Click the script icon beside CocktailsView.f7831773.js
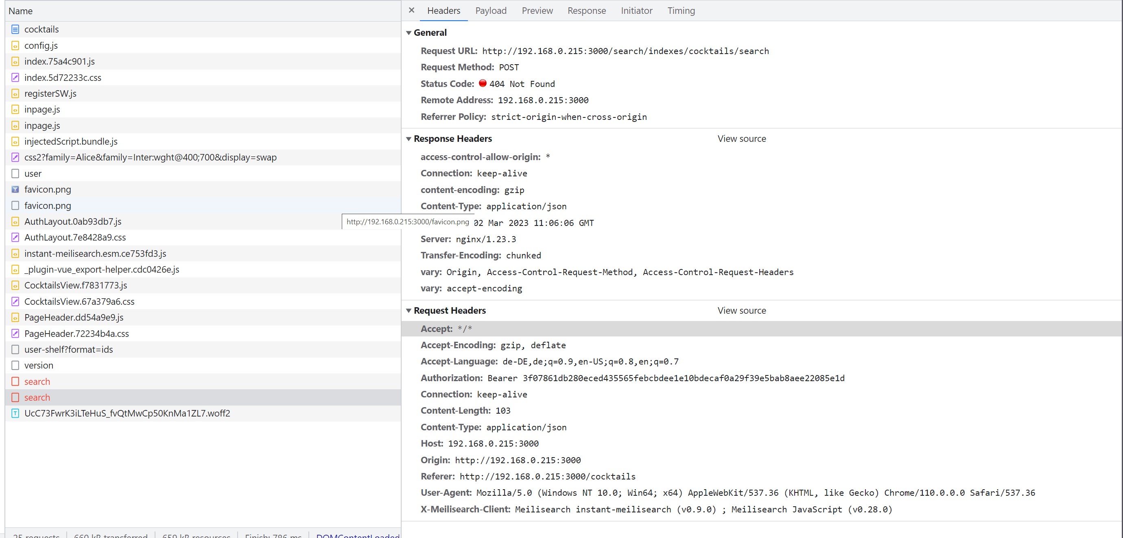 16,285
